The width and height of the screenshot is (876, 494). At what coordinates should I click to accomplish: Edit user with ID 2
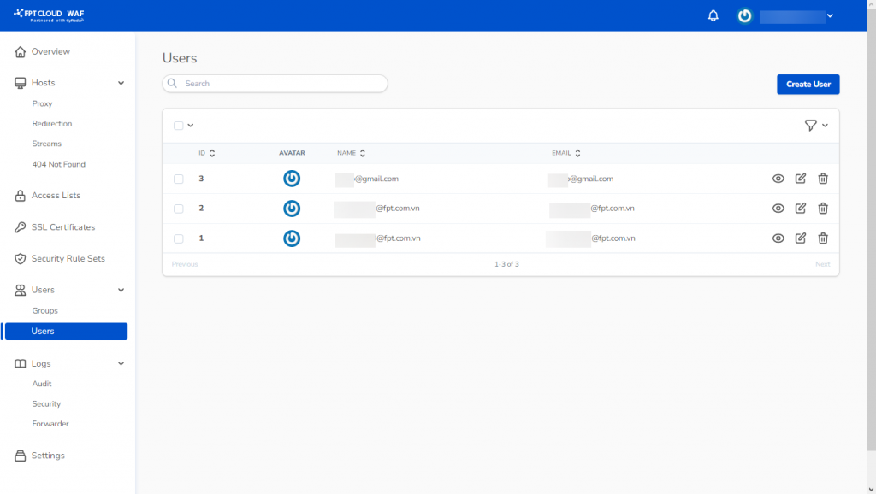(801, 209)
